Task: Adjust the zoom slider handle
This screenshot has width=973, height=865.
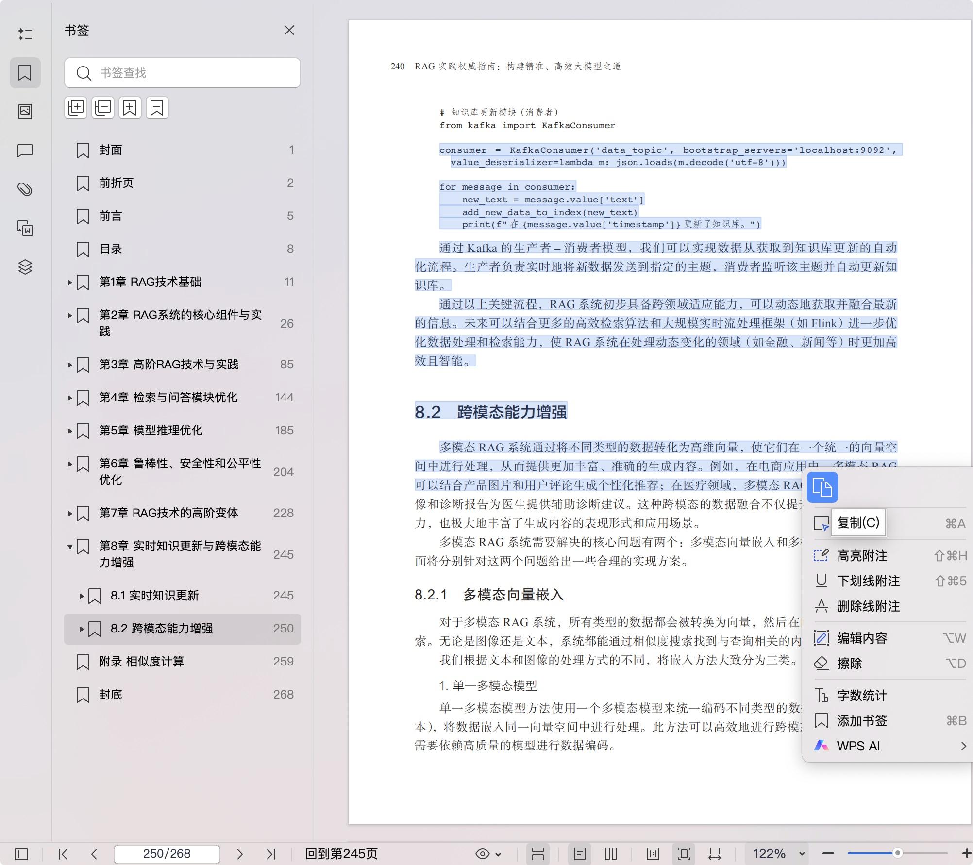Action: [898, 853]
